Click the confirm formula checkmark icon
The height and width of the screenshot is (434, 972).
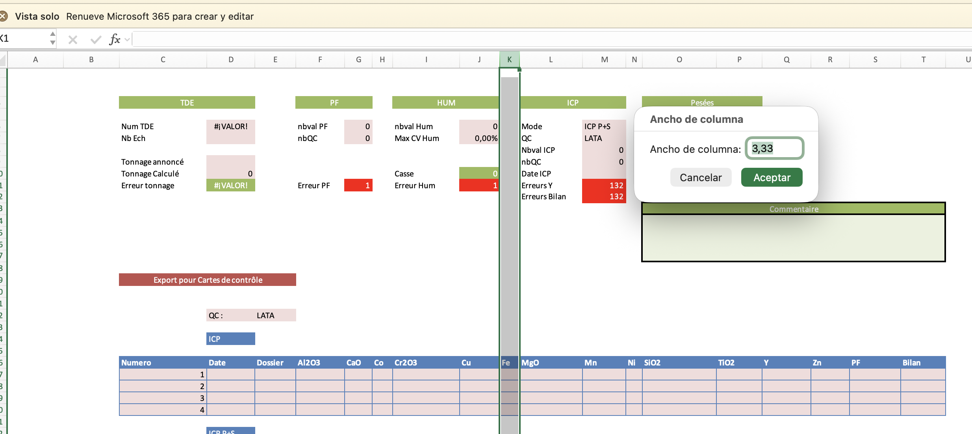coord(96,39)
